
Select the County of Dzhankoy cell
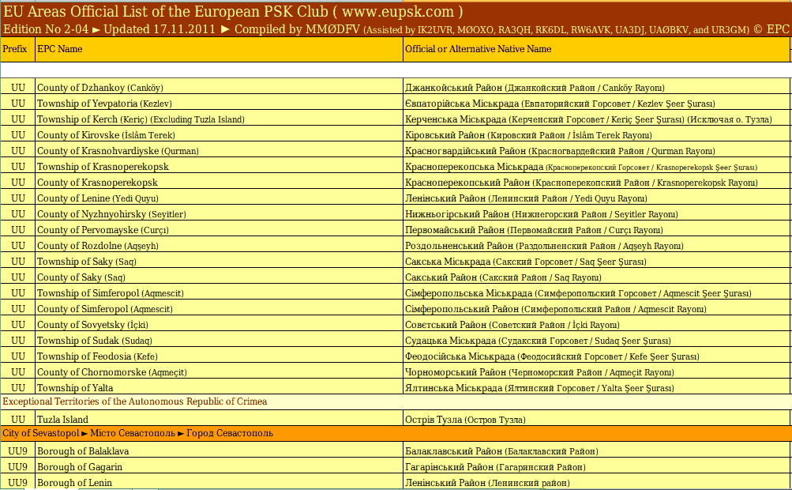point(99,88)
